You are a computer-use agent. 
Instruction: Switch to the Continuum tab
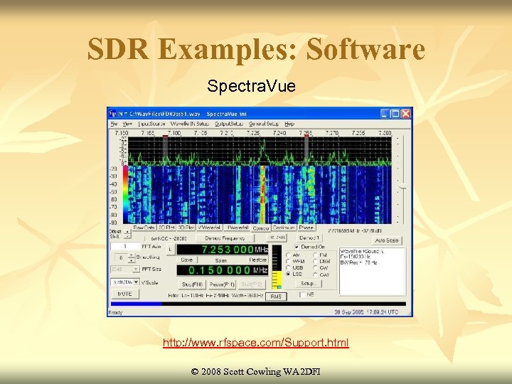tap(284, 228)
